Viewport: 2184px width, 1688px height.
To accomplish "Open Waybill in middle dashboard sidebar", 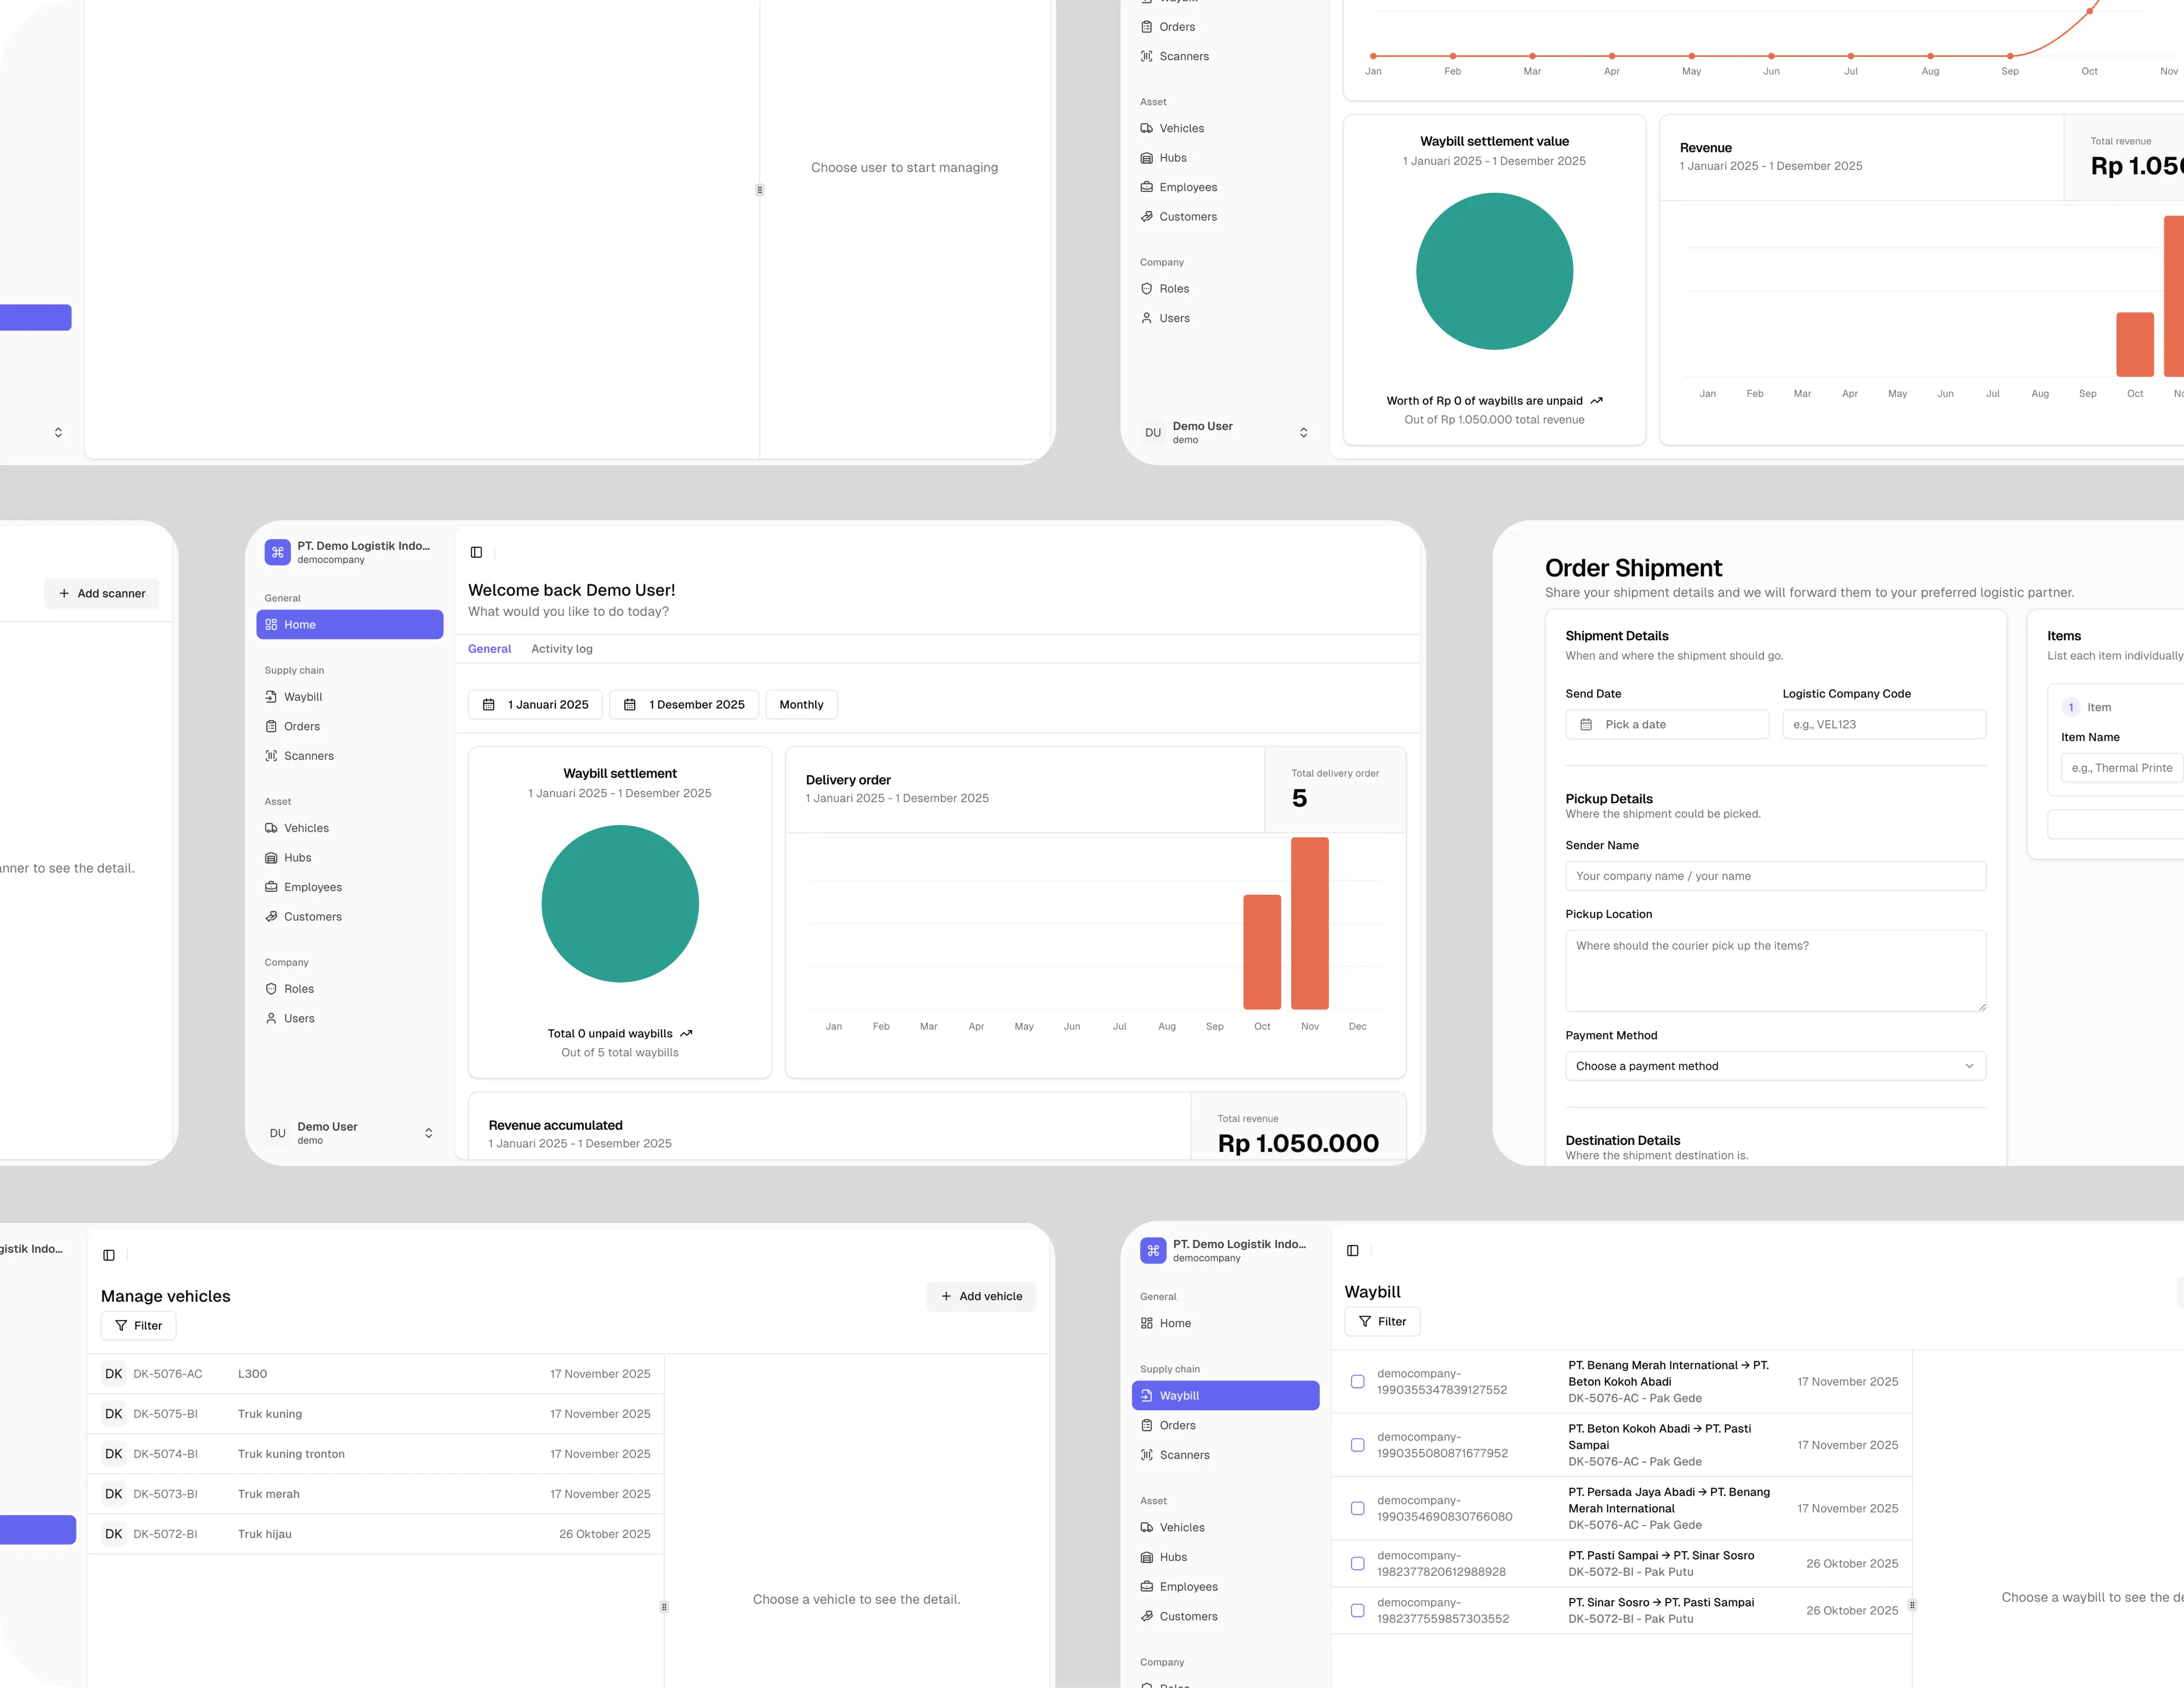I will coord(303,696).
